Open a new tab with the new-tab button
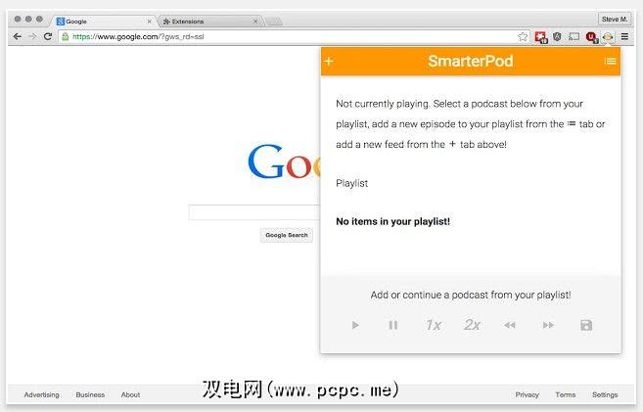 274,22
